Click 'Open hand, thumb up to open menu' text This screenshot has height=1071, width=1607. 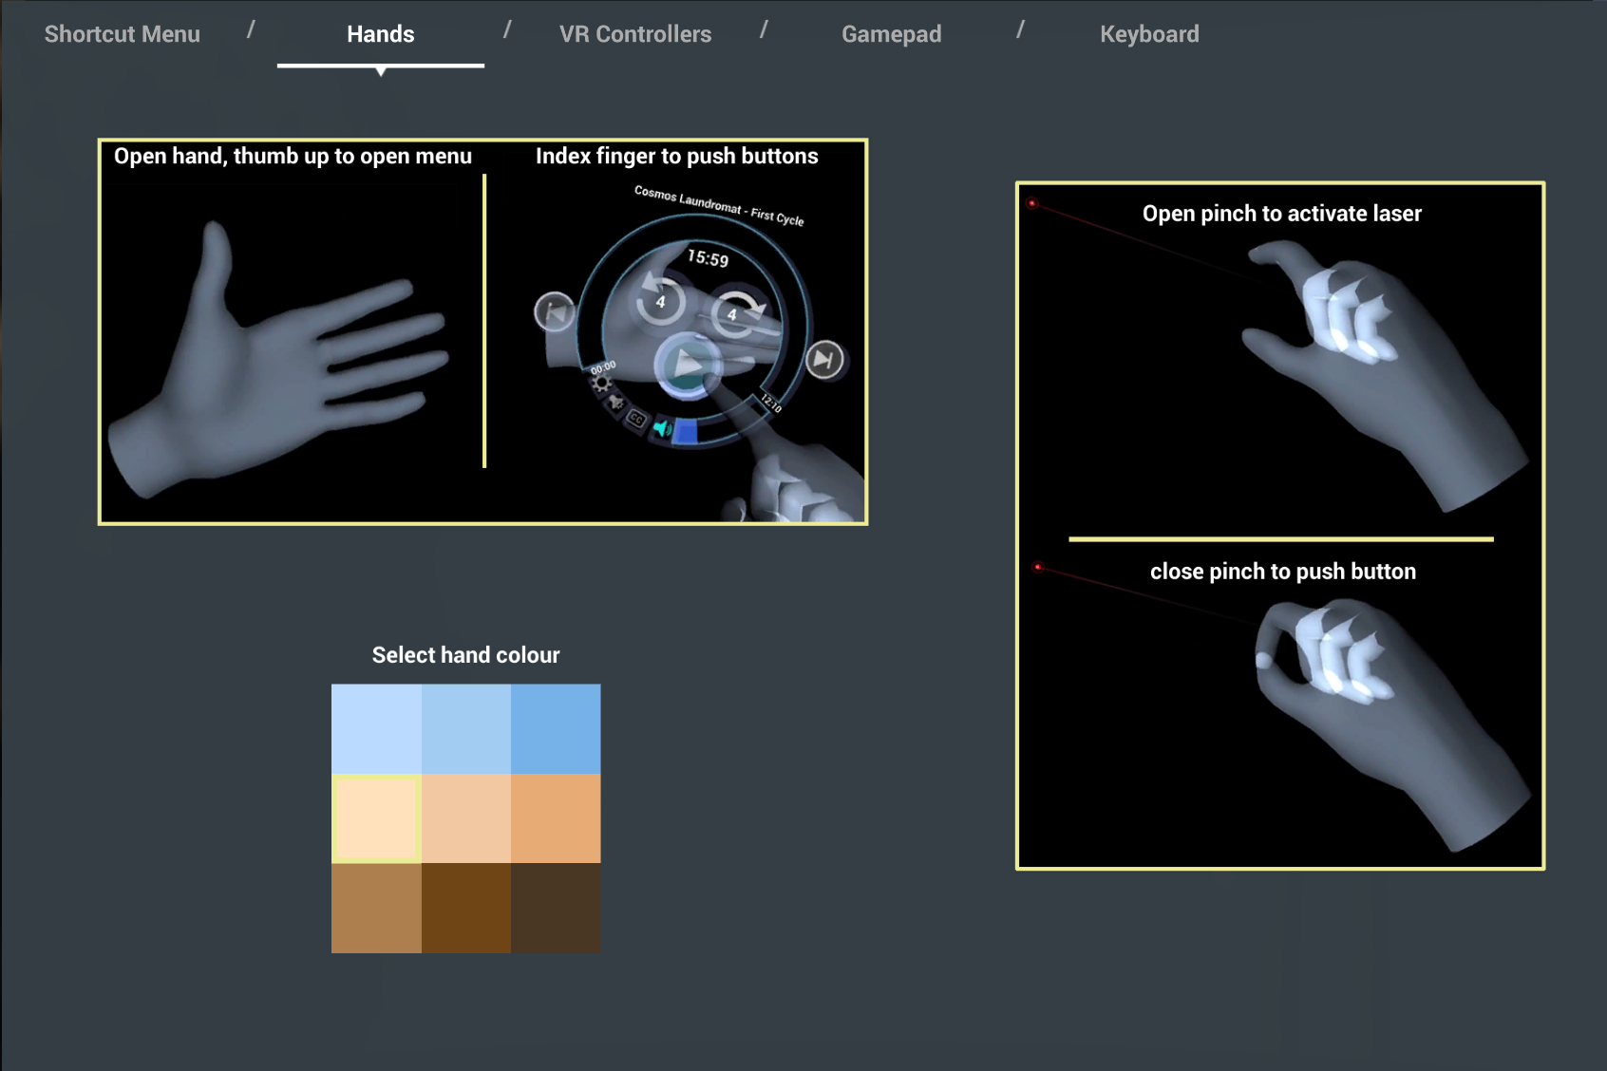tap(293, 157)
